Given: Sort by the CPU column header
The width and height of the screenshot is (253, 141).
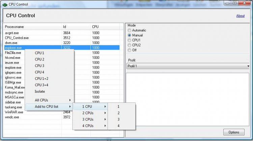Looking at the screenshot, I should [x=105, y=27].
